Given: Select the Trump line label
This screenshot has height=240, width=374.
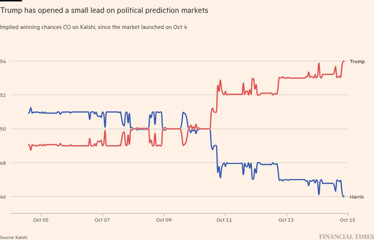Looking at the screenshot, I should click(x=357, y=62).
